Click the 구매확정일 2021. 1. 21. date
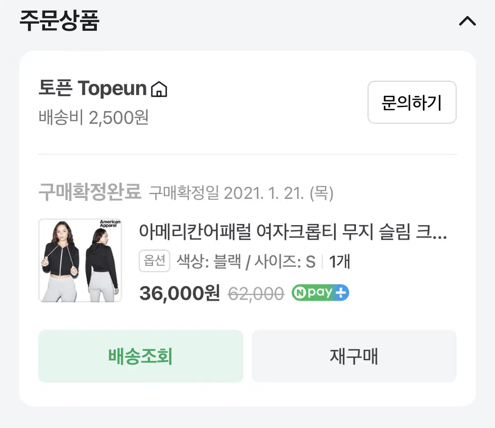 (241, 193)
